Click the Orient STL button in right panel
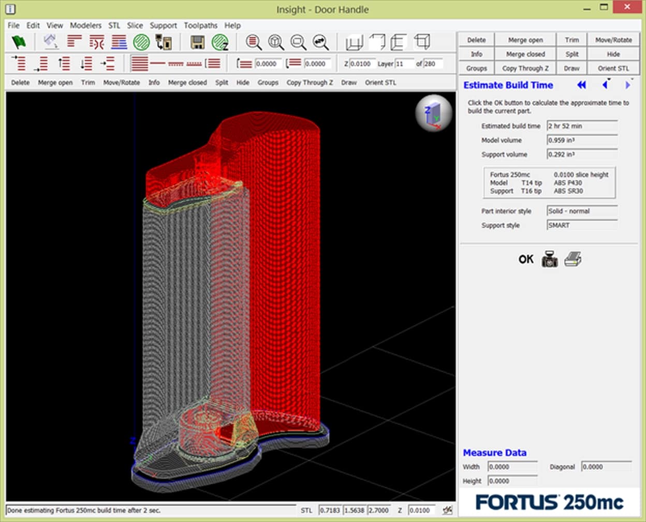646x522 pixels. [x=613, y=68]
